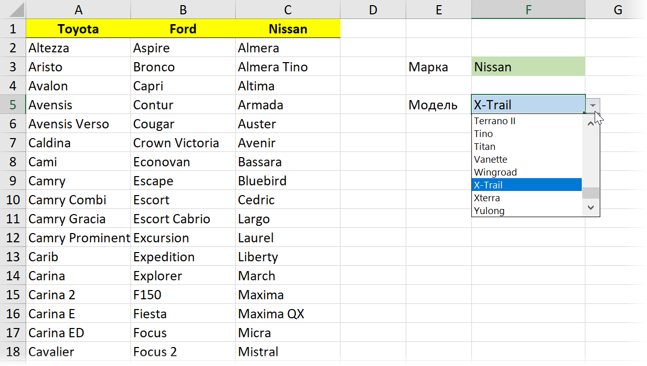
Task: Click the dropdown list scrollbar thumb
Action: [x=591, y=192]
